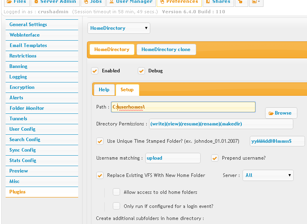Click into the Path input field
This screenshot has height=224, width=307.
[x=183, y=107]
